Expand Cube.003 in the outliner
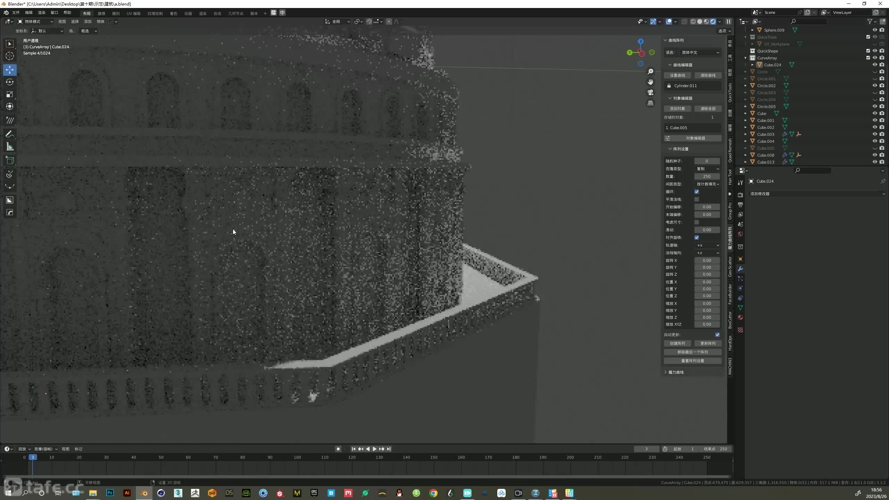The height and width of the screenshot is (500, 889). click(x=745, y=134)
